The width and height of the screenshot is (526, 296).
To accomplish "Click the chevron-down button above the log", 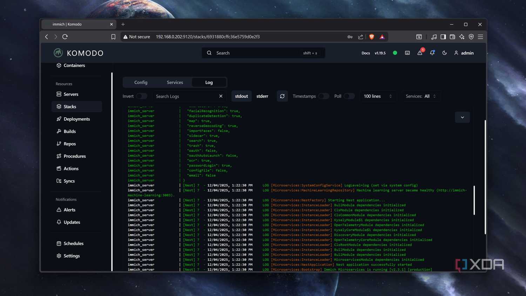I will [463, 117].
